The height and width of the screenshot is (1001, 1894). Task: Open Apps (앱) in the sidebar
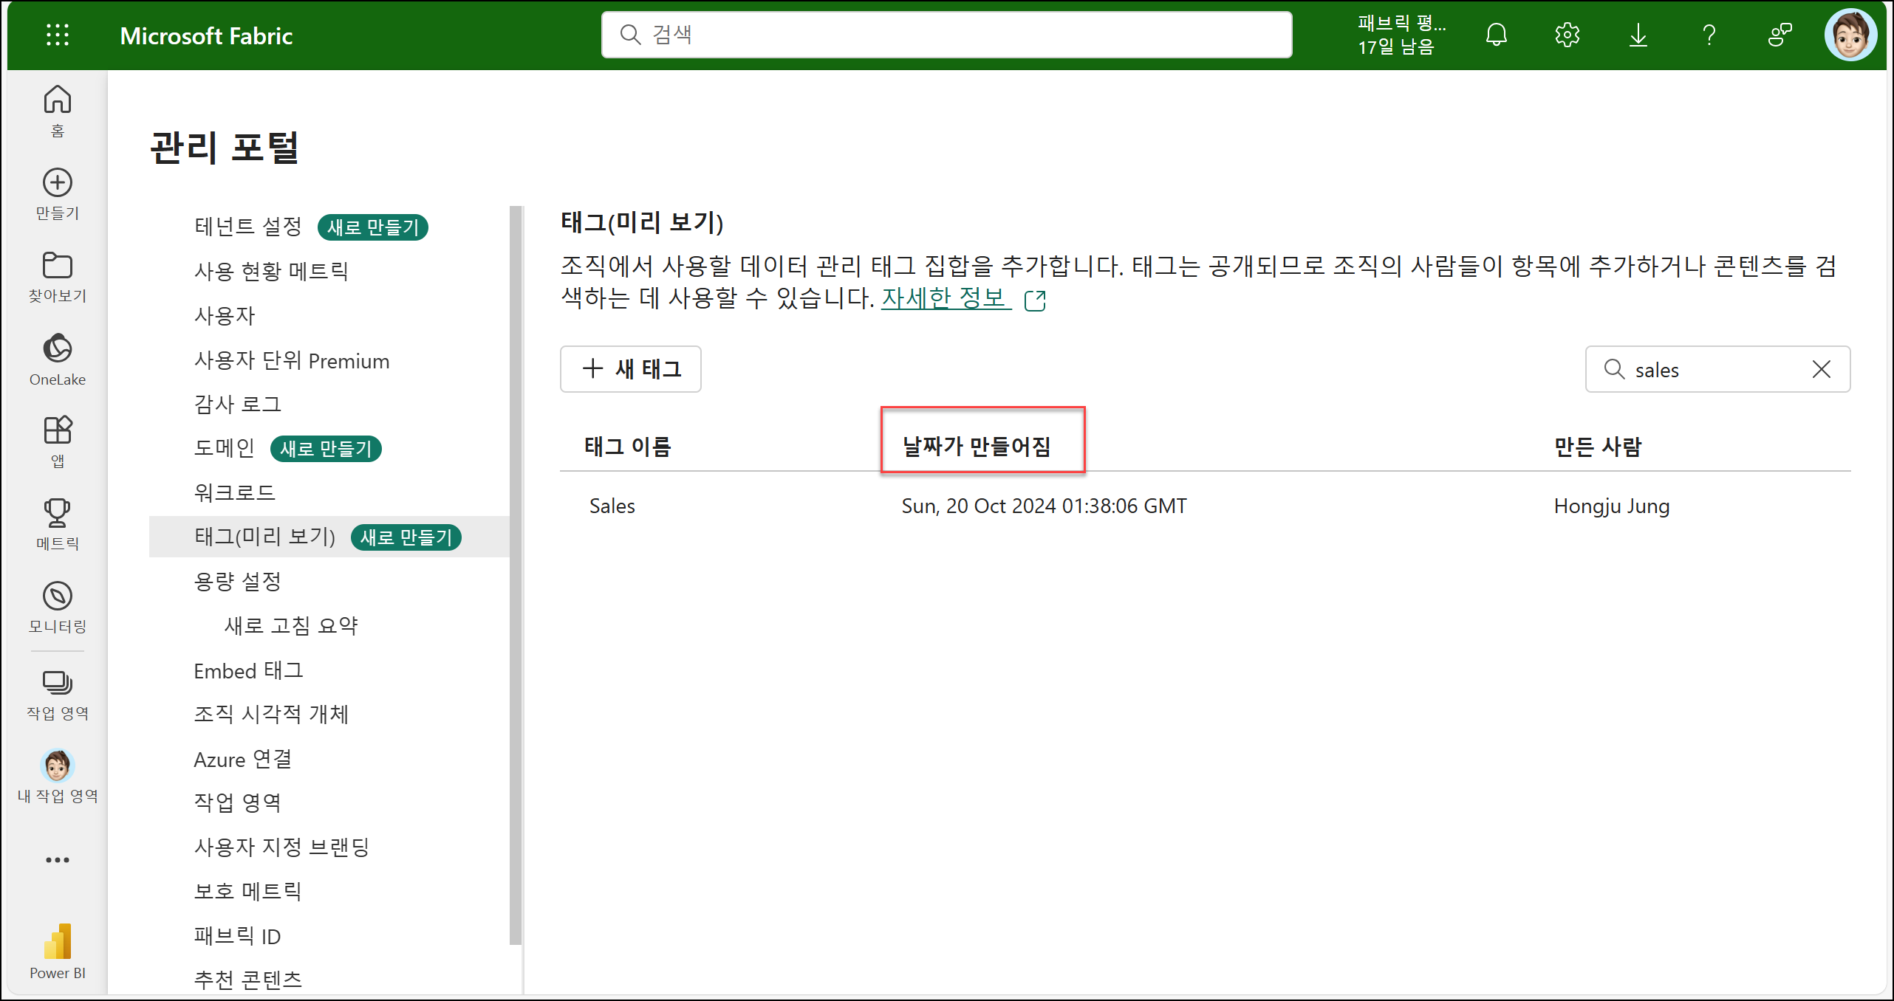(x=57, y=442)
